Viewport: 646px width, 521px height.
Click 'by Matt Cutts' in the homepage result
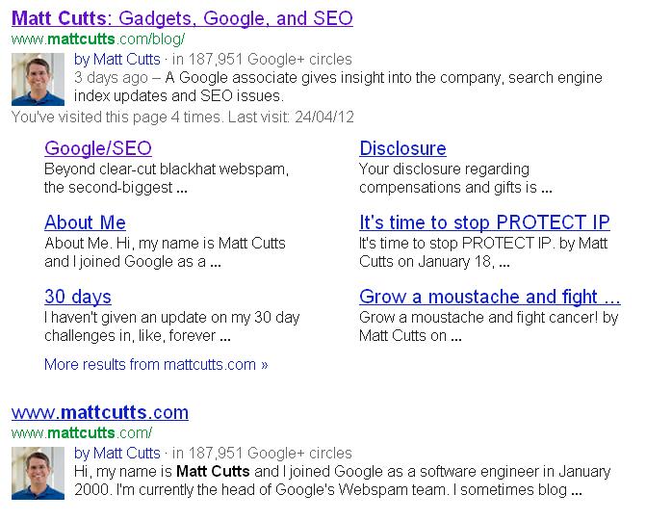[x=116, y=453]
